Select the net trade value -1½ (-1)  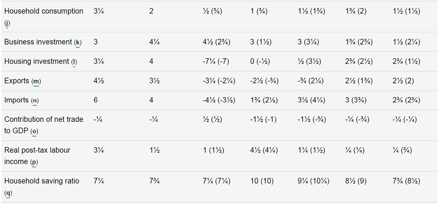264,120
